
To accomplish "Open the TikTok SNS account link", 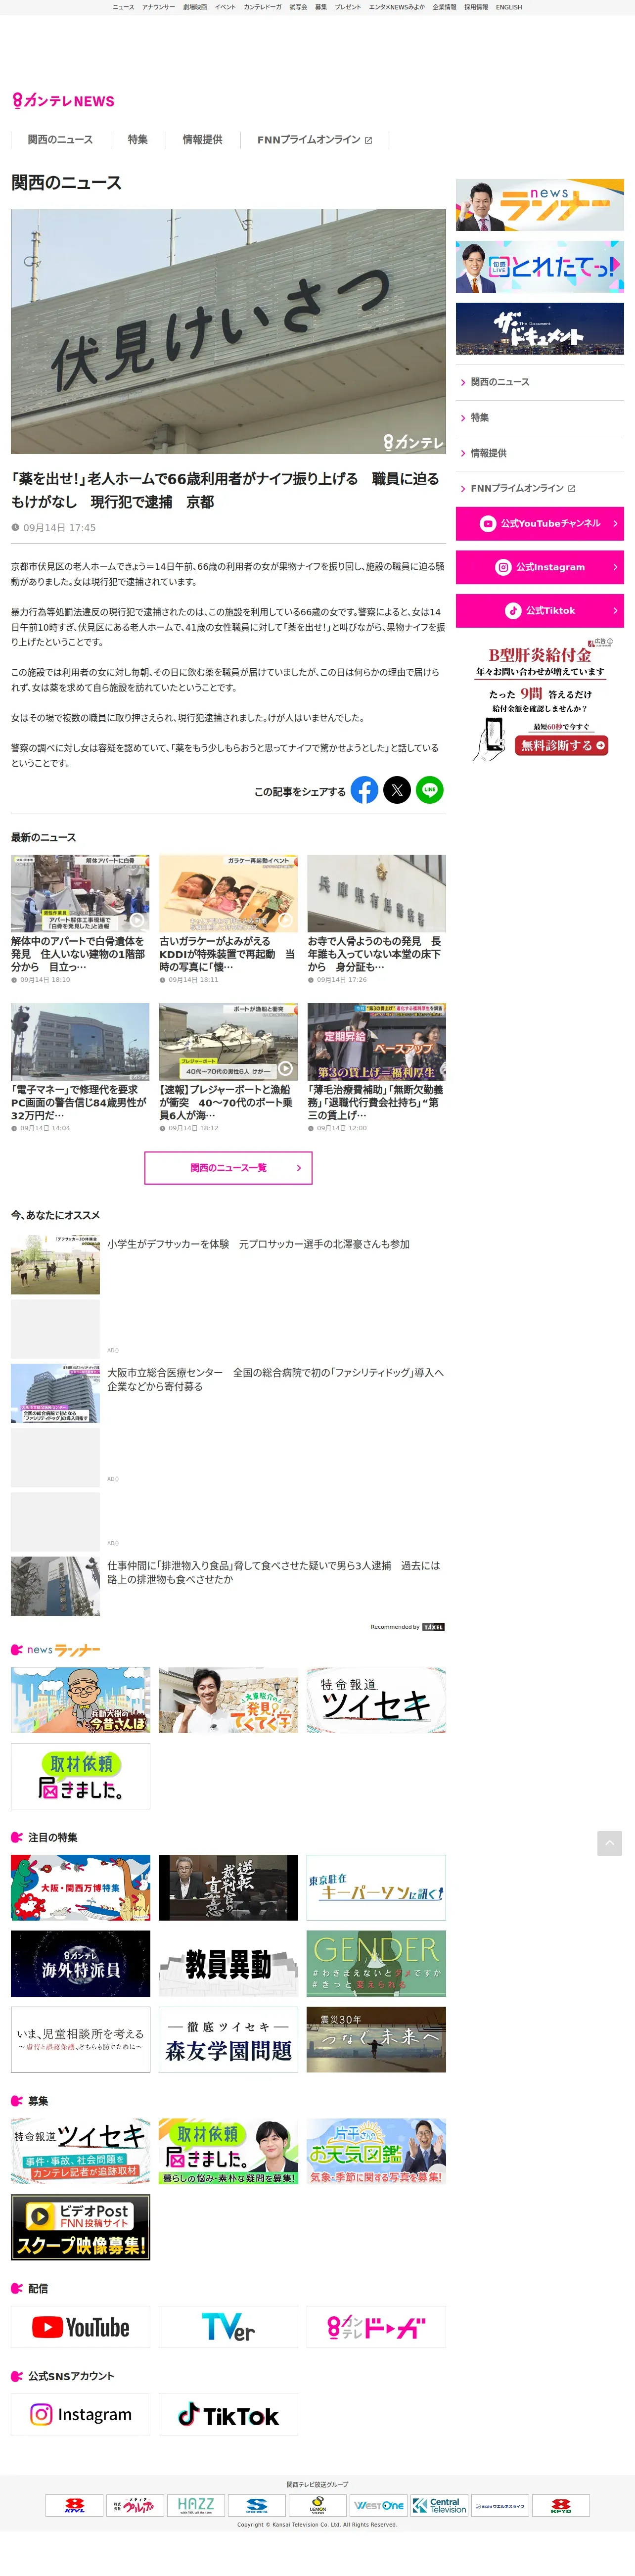I will [228, 2414].
